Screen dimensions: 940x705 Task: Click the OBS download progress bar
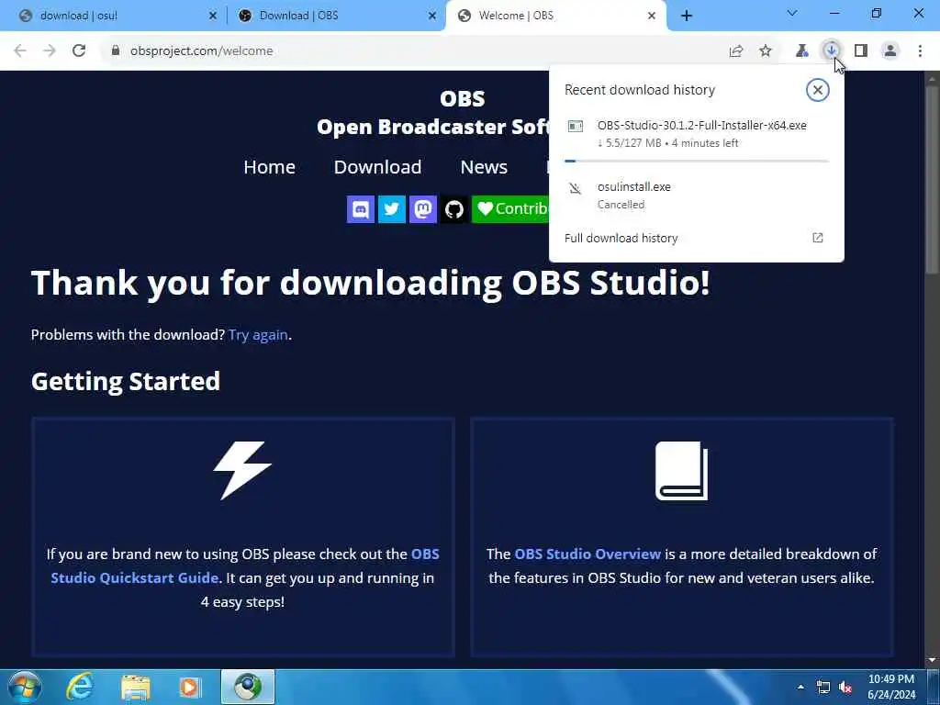(x=697, y=161)
